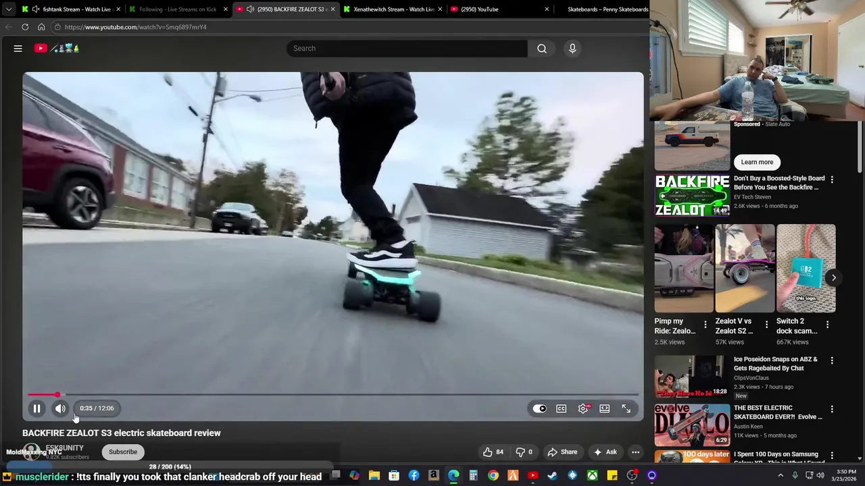Like the video with thumbs up

coord(493,452)
